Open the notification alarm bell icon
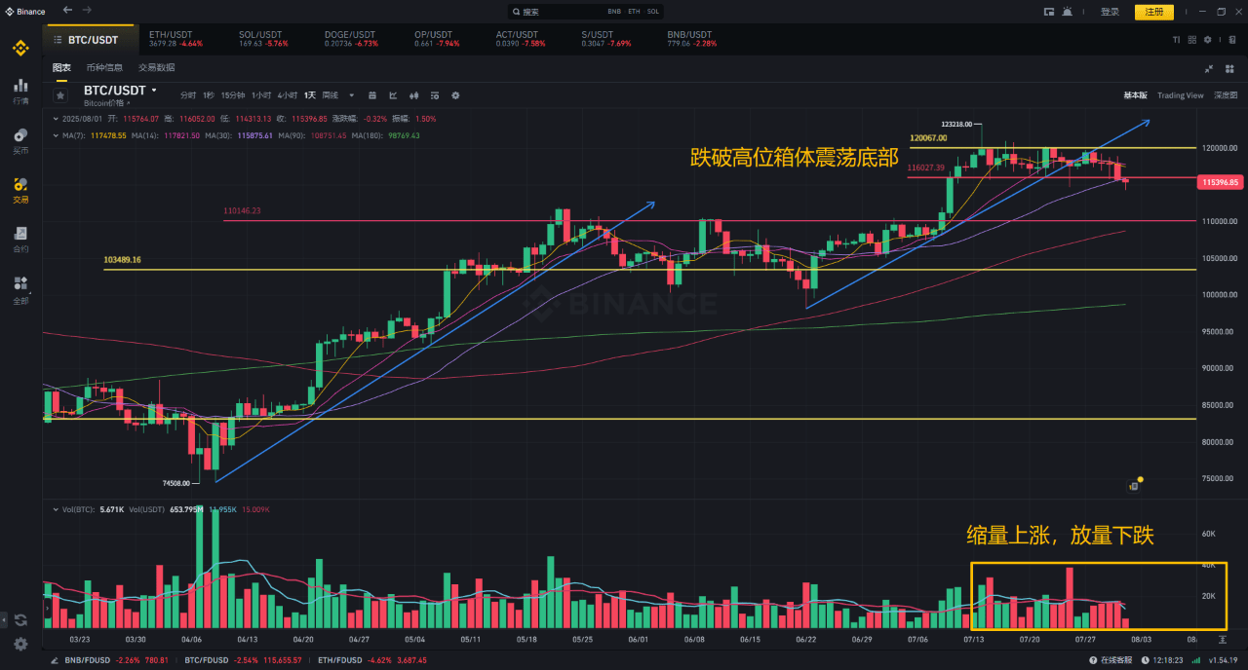Screen dimensions: 1248x670 pyautogui.click(x=1068, y=12)
